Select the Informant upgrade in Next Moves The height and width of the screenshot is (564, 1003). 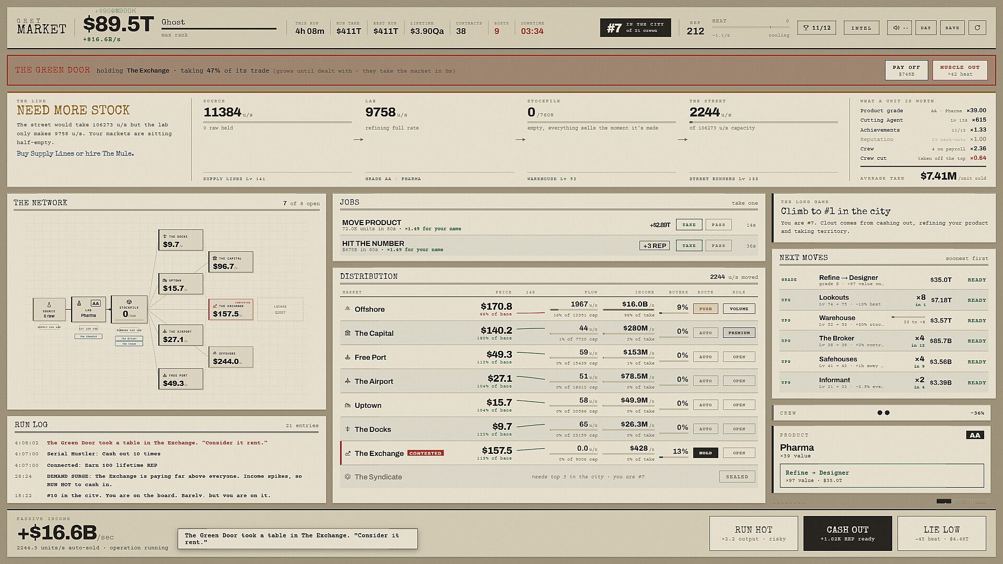pyautogui.click(x=883, y=382)
